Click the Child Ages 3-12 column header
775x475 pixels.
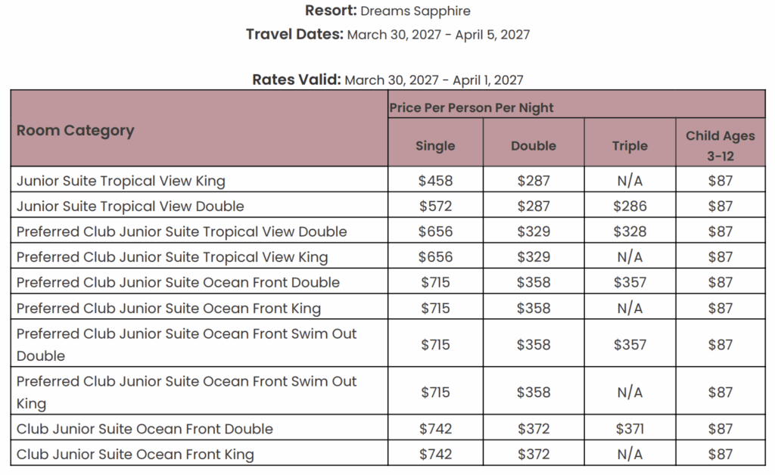pos(721,146)
